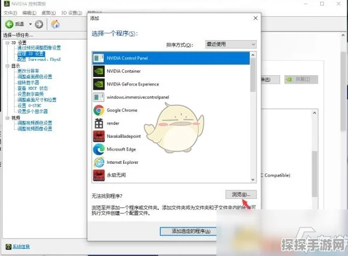This screenshot has width=348, height=256.
Task: Click program list scrollbar down arrow
Action: tap(253, 180)
